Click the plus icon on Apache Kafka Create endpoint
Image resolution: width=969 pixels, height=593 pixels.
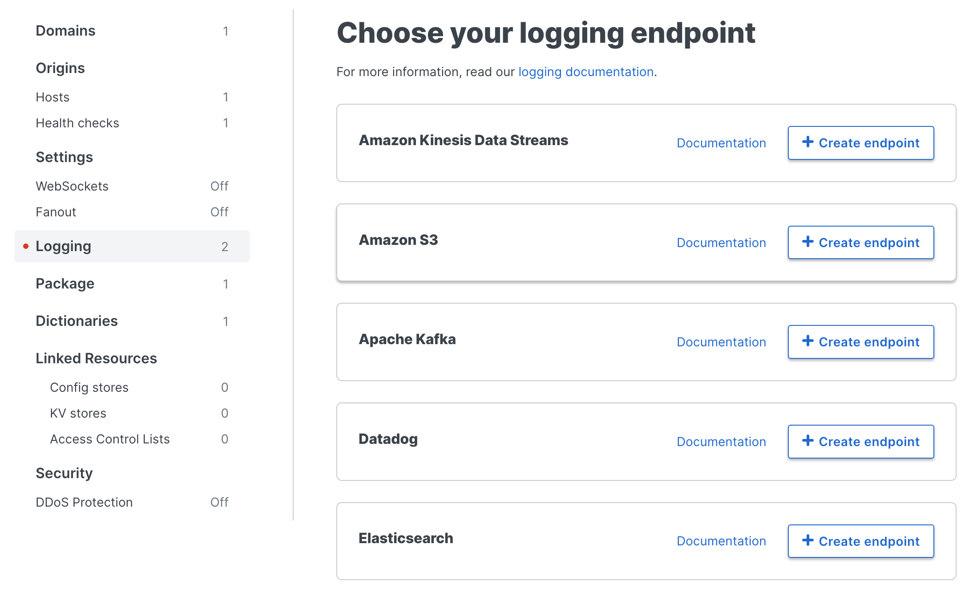[x=808, y=342]
